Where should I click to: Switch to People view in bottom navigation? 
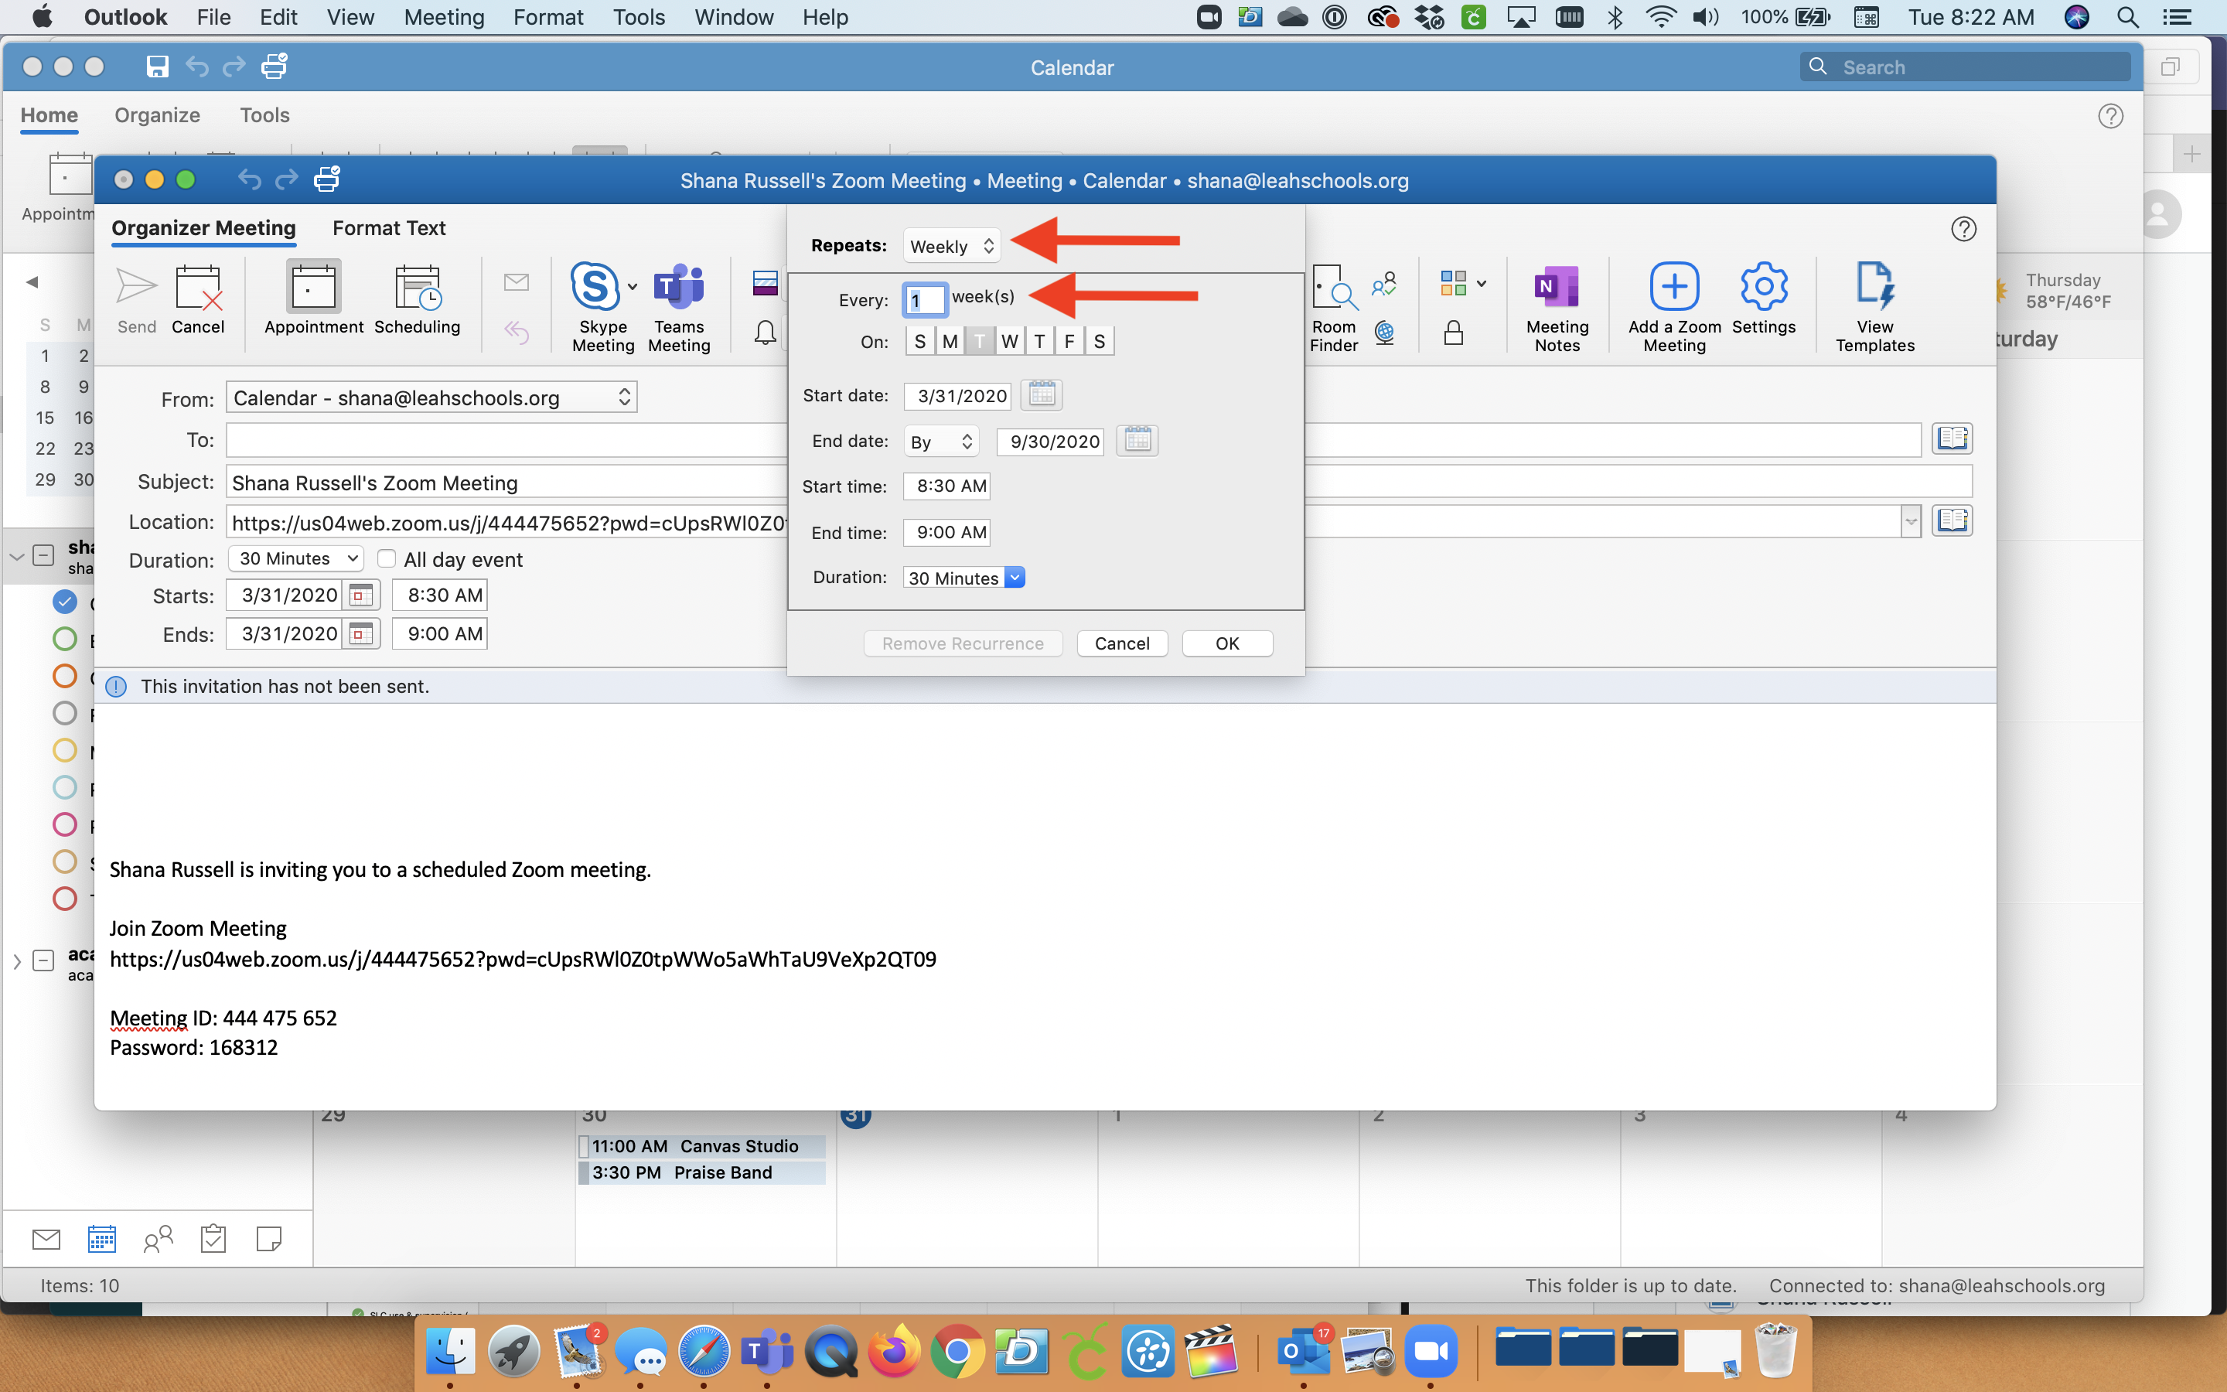159,1239
